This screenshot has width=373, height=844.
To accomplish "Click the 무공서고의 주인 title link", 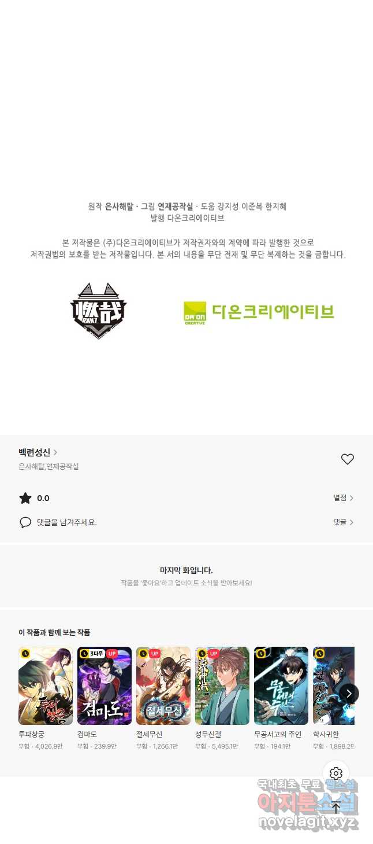I will (x=278, y=735).
